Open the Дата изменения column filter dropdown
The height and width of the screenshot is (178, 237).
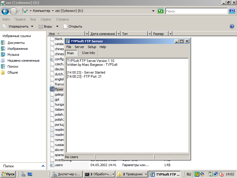(x=119, y=34)
